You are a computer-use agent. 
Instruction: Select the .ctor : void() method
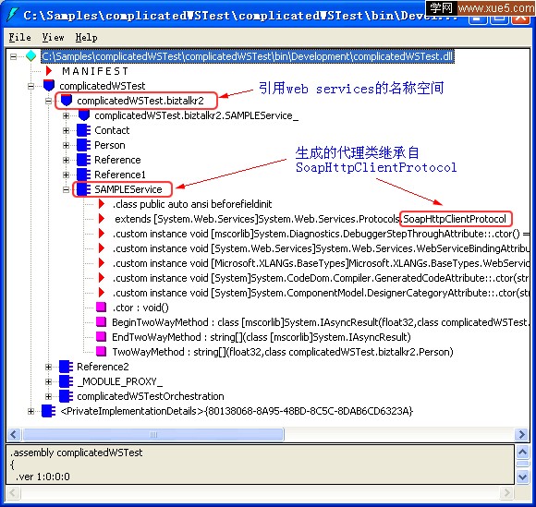[x=140, y=308]
